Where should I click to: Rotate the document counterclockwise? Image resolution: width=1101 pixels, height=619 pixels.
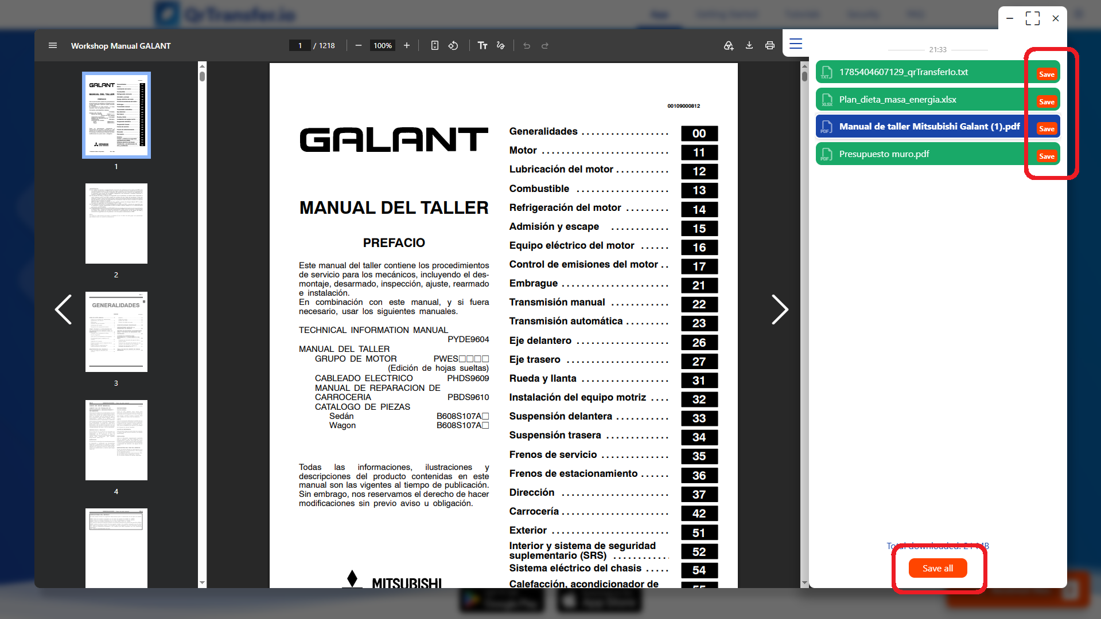[453, 45]
